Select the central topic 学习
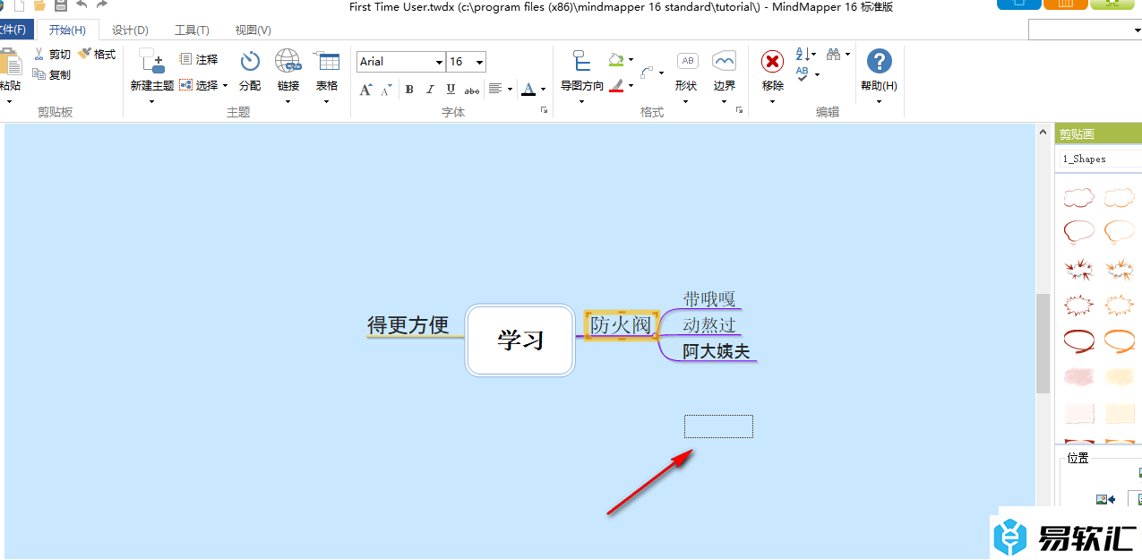Image resolution: width=1142 pixels, height=560 pixels. pos(520,340)
